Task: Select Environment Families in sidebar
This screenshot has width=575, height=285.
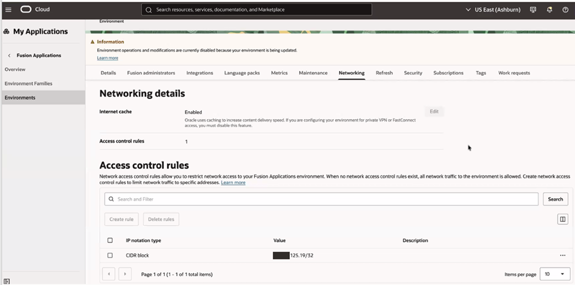Action: [29, 83]
